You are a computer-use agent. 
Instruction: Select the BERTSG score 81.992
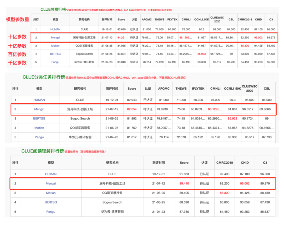point(132,119)
